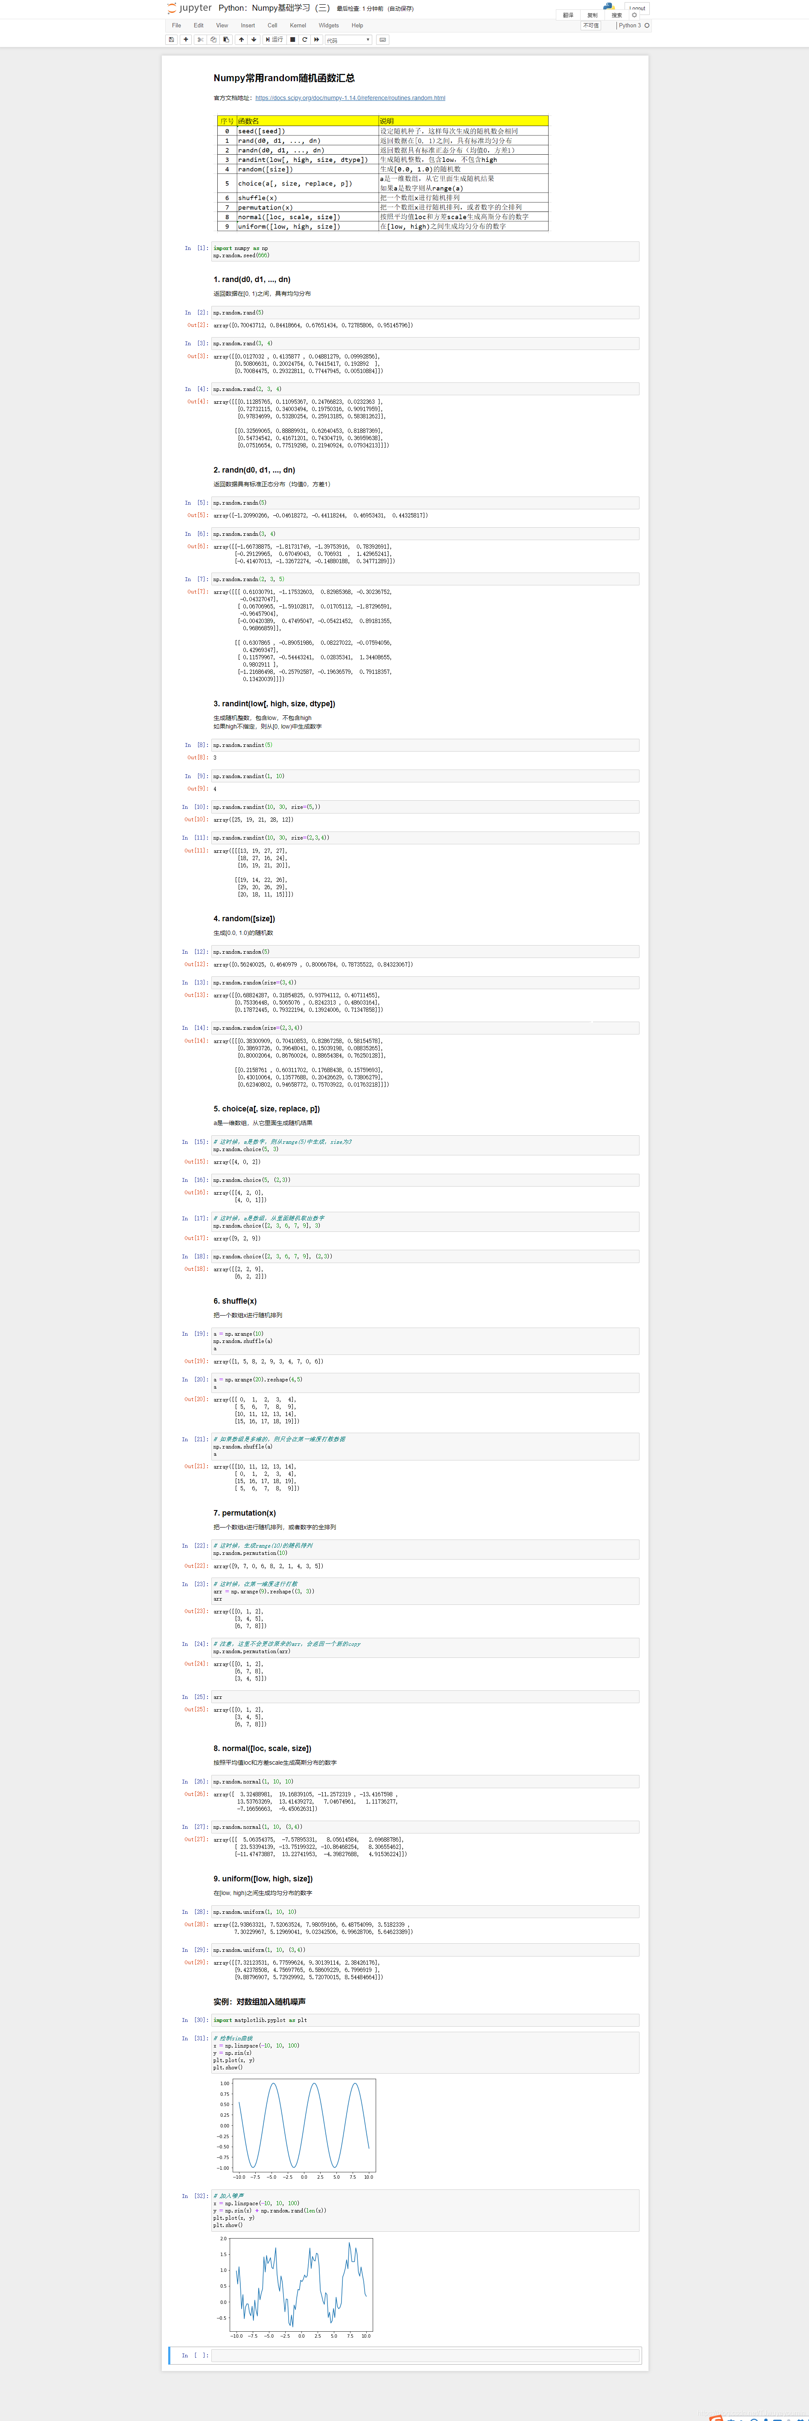Open the File menu

pyautogui.click(x=176, y=25)
